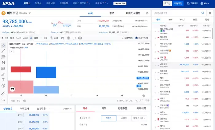Click the coin search magnifier icon
Viewport: 215px width, 130px height.
click(x=203, y=13)
